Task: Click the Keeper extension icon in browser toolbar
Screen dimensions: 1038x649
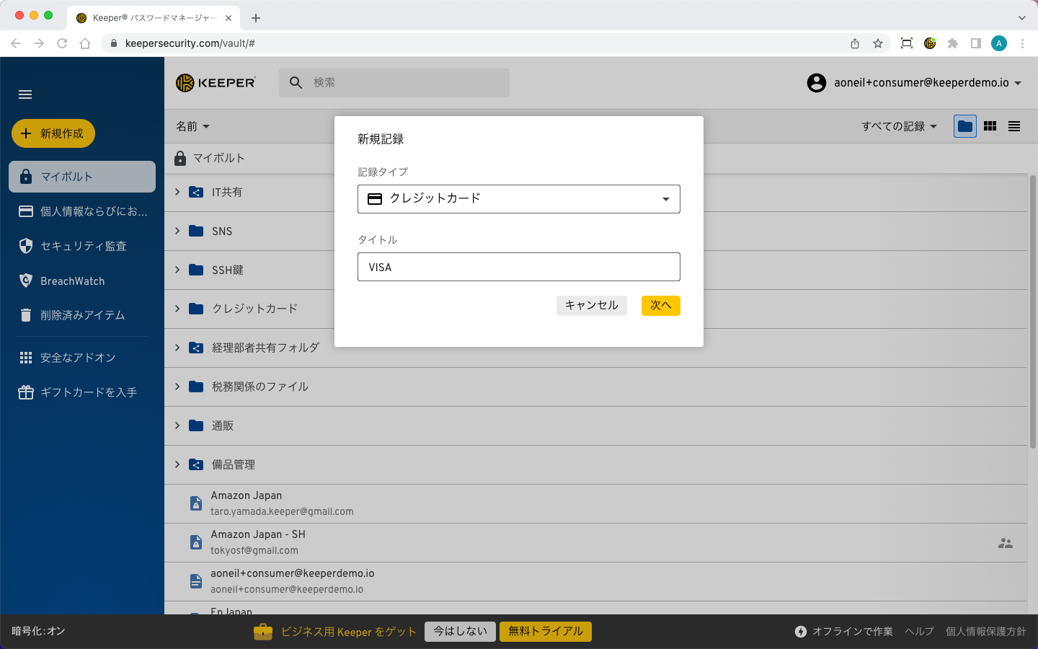Action: pos(930,43)
